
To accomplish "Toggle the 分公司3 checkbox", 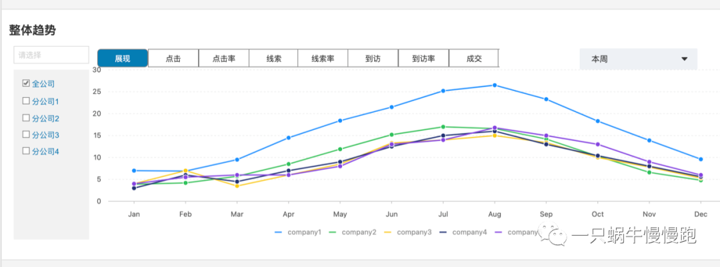I will tap(26, 134).
